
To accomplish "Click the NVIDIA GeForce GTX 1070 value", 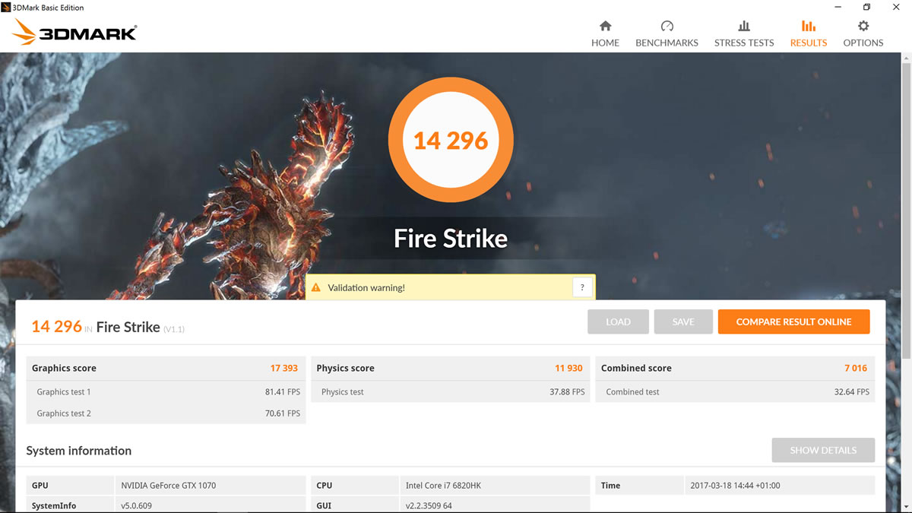I will (x=169, y=486).
